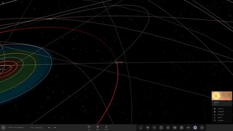Screen dimensions: 233x131
Task: Open the Add objects cube menu
Action: coord(89,127)
